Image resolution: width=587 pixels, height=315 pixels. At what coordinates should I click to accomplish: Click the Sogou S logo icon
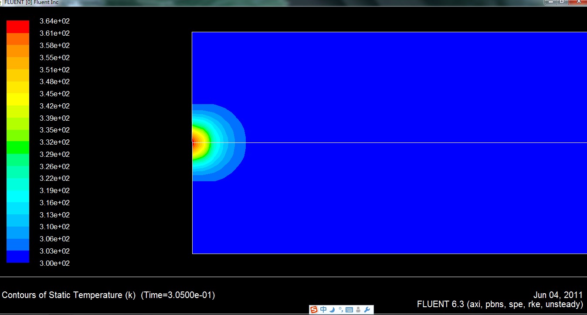tap(314, 310)
